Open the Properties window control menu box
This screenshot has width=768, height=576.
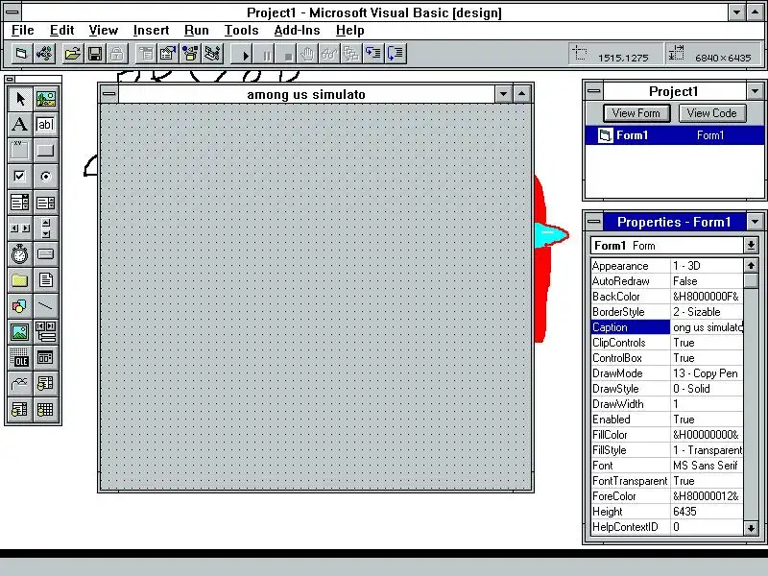coord(594,222)
